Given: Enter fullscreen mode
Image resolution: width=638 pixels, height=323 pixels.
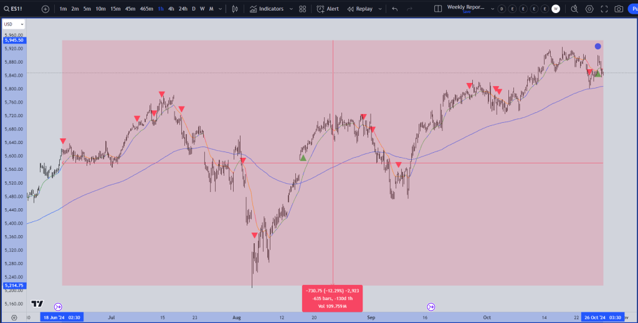Looking at the screenshot, I should (x=604, y=9).
